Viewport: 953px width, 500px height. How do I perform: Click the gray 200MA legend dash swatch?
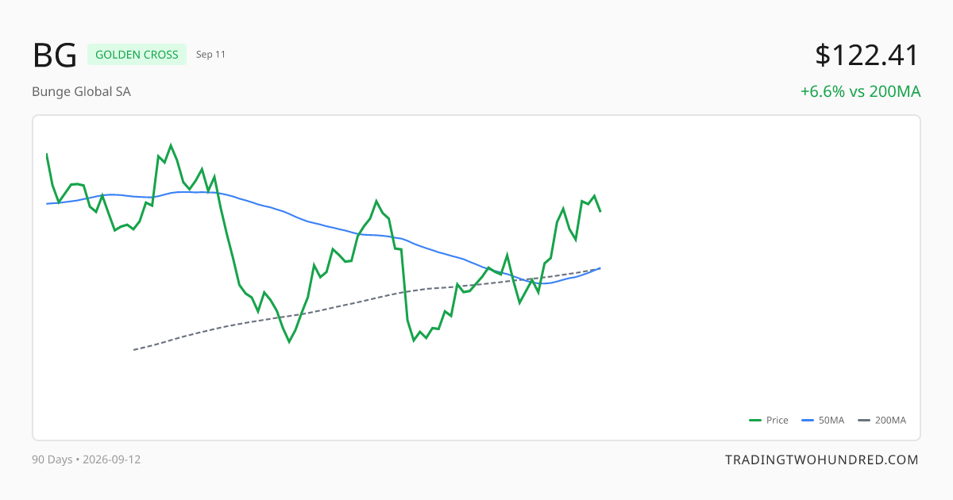[x=864, y=420]
